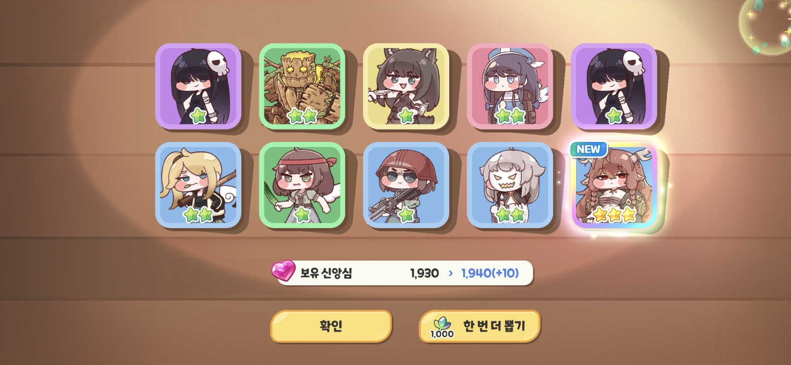Tap the wolf-eared girl holding a knife
Viewport: 791px width, 365px height.
pyautogui.click(x=406, y=86)
